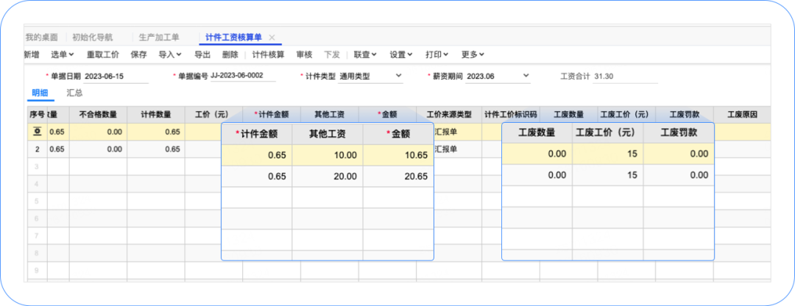
Task: Open the 导入 dropdown
Action: click(170, 54)
